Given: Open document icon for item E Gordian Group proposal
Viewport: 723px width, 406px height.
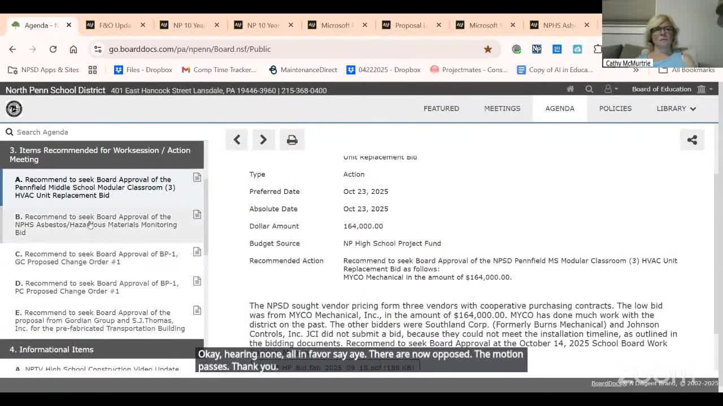Looking at the screenshot, I should coord(197,311).
